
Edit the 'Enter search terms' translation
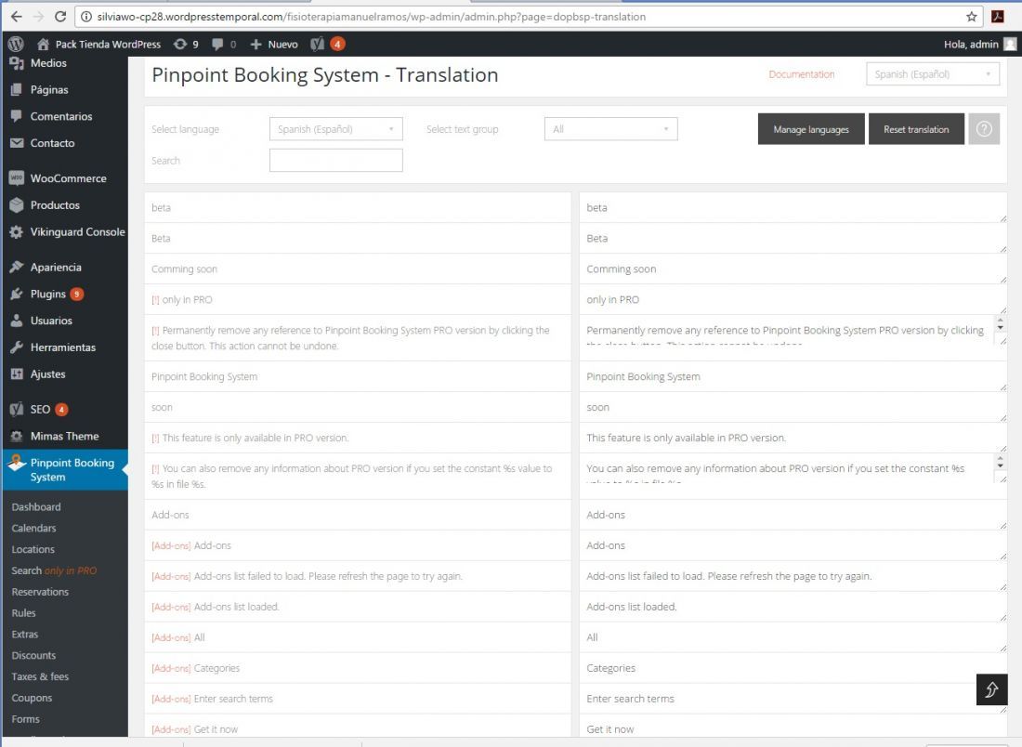[x=793, y=699]
